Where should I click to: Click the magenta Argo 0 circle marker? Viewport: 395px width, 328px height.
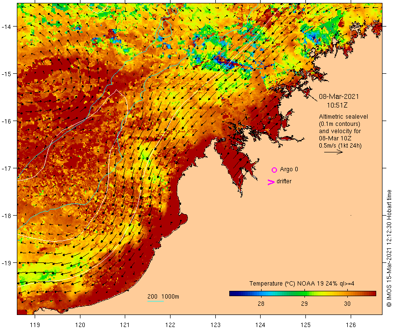pos(275,170)
